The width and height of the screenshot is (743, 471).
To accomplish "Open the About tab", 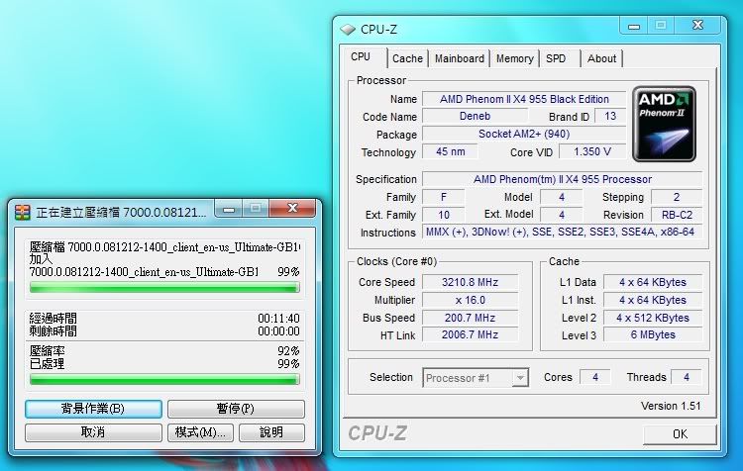I will (x=601, y=58).
